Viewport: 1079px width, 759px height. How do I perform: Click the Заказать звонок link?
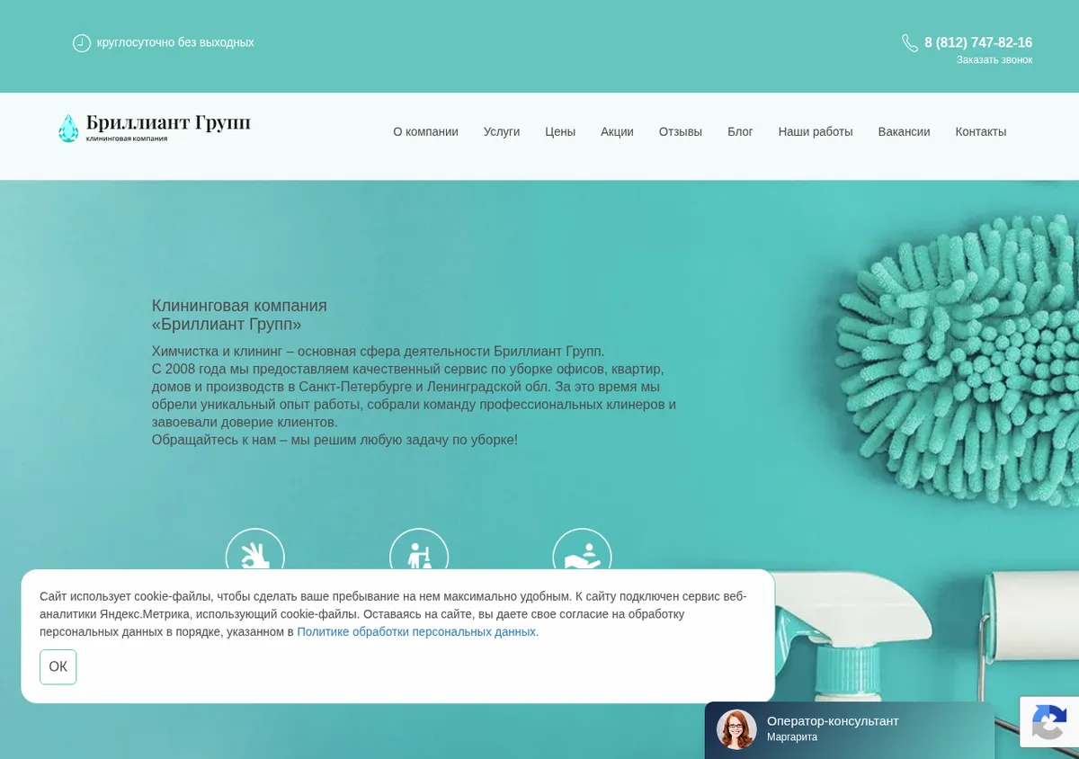tap(994, 60)
